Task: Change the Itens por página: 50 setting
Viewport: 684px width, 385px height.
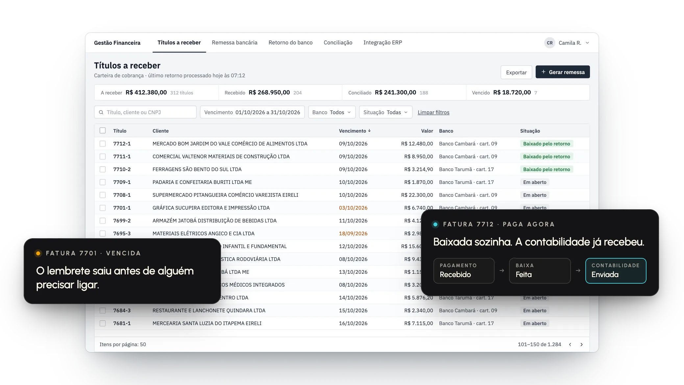Action: (123, 345)
